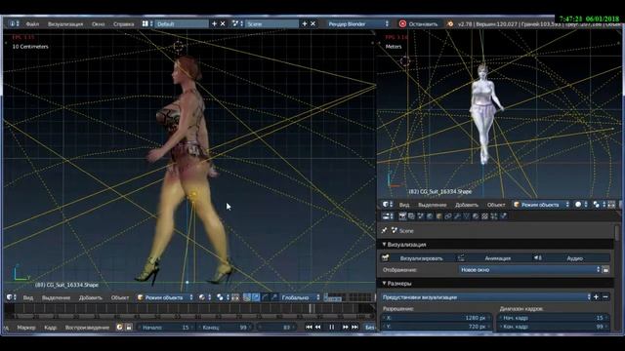
Task: Select the Render camera tab in Properties
Action: coord(402,216)
